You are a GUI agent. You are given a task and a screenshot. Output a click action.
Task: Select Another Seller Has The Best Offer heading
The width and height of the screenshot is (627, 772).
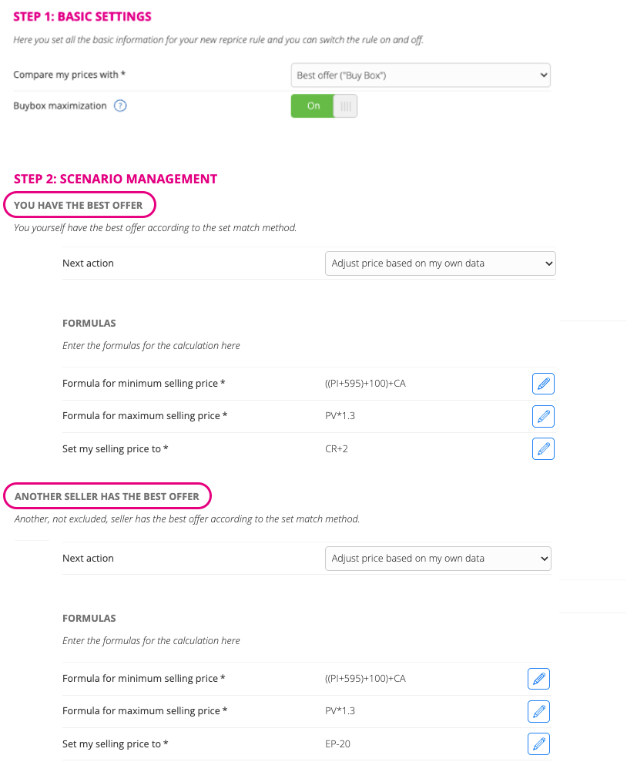point(107,496)
